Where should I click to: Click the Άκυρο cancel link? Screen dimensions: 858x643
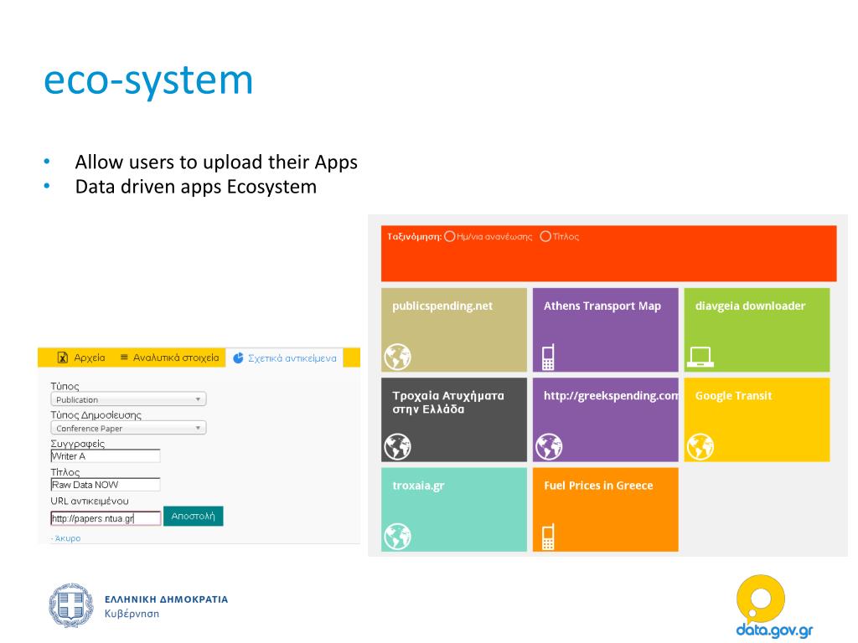67,538
